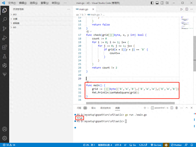The width and height of the screenshot is (196, 147).
Task: Change end of line sequence LF
Action: coord(125,145)
